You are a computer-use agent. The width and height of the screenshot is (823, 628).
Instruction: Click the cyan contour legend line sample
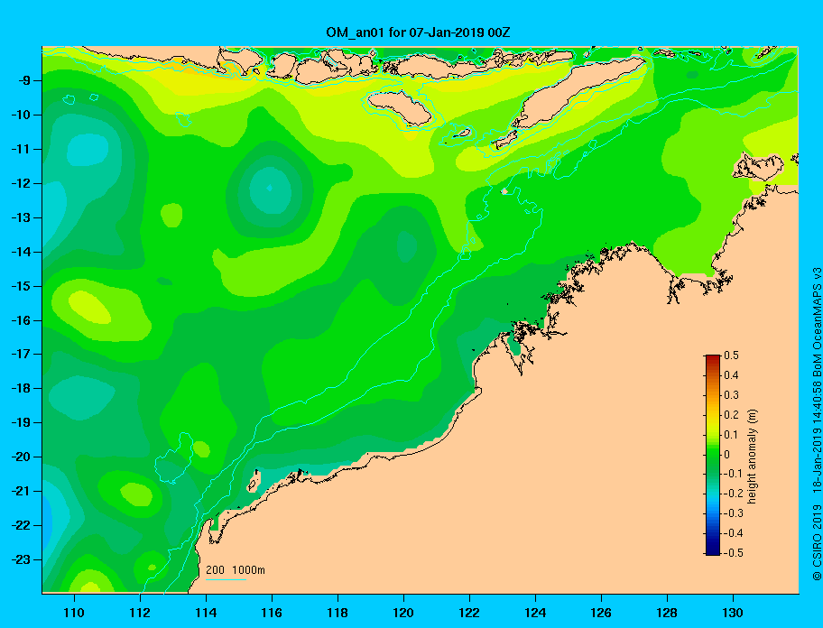(x=226, y=580)
